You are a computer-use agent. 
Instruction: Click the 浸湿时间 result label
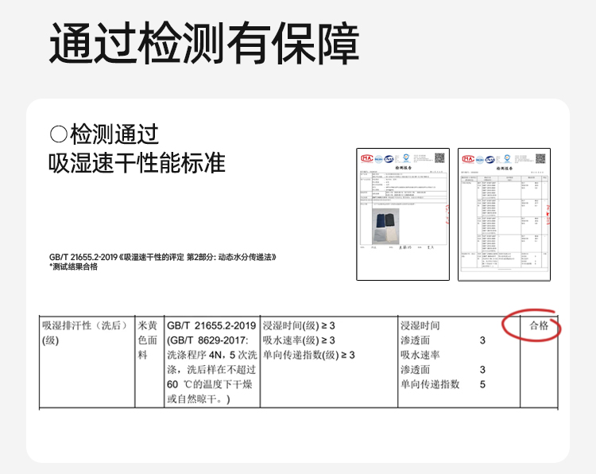(420, 325)
